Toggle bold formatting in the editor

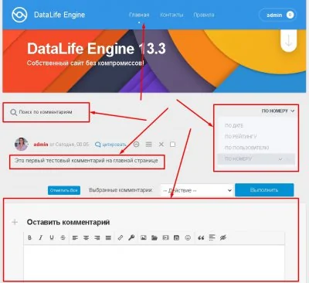29,237
